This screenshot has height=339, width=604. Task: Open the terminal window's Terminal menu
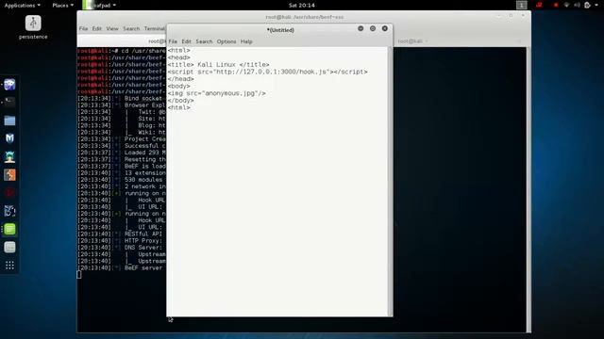point(155,28)
